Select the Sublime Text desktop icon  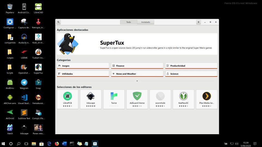coord(24,115)
